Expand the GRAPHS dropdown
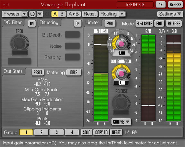185x147 pixels. pyautogui.click(x=121, y=122)
